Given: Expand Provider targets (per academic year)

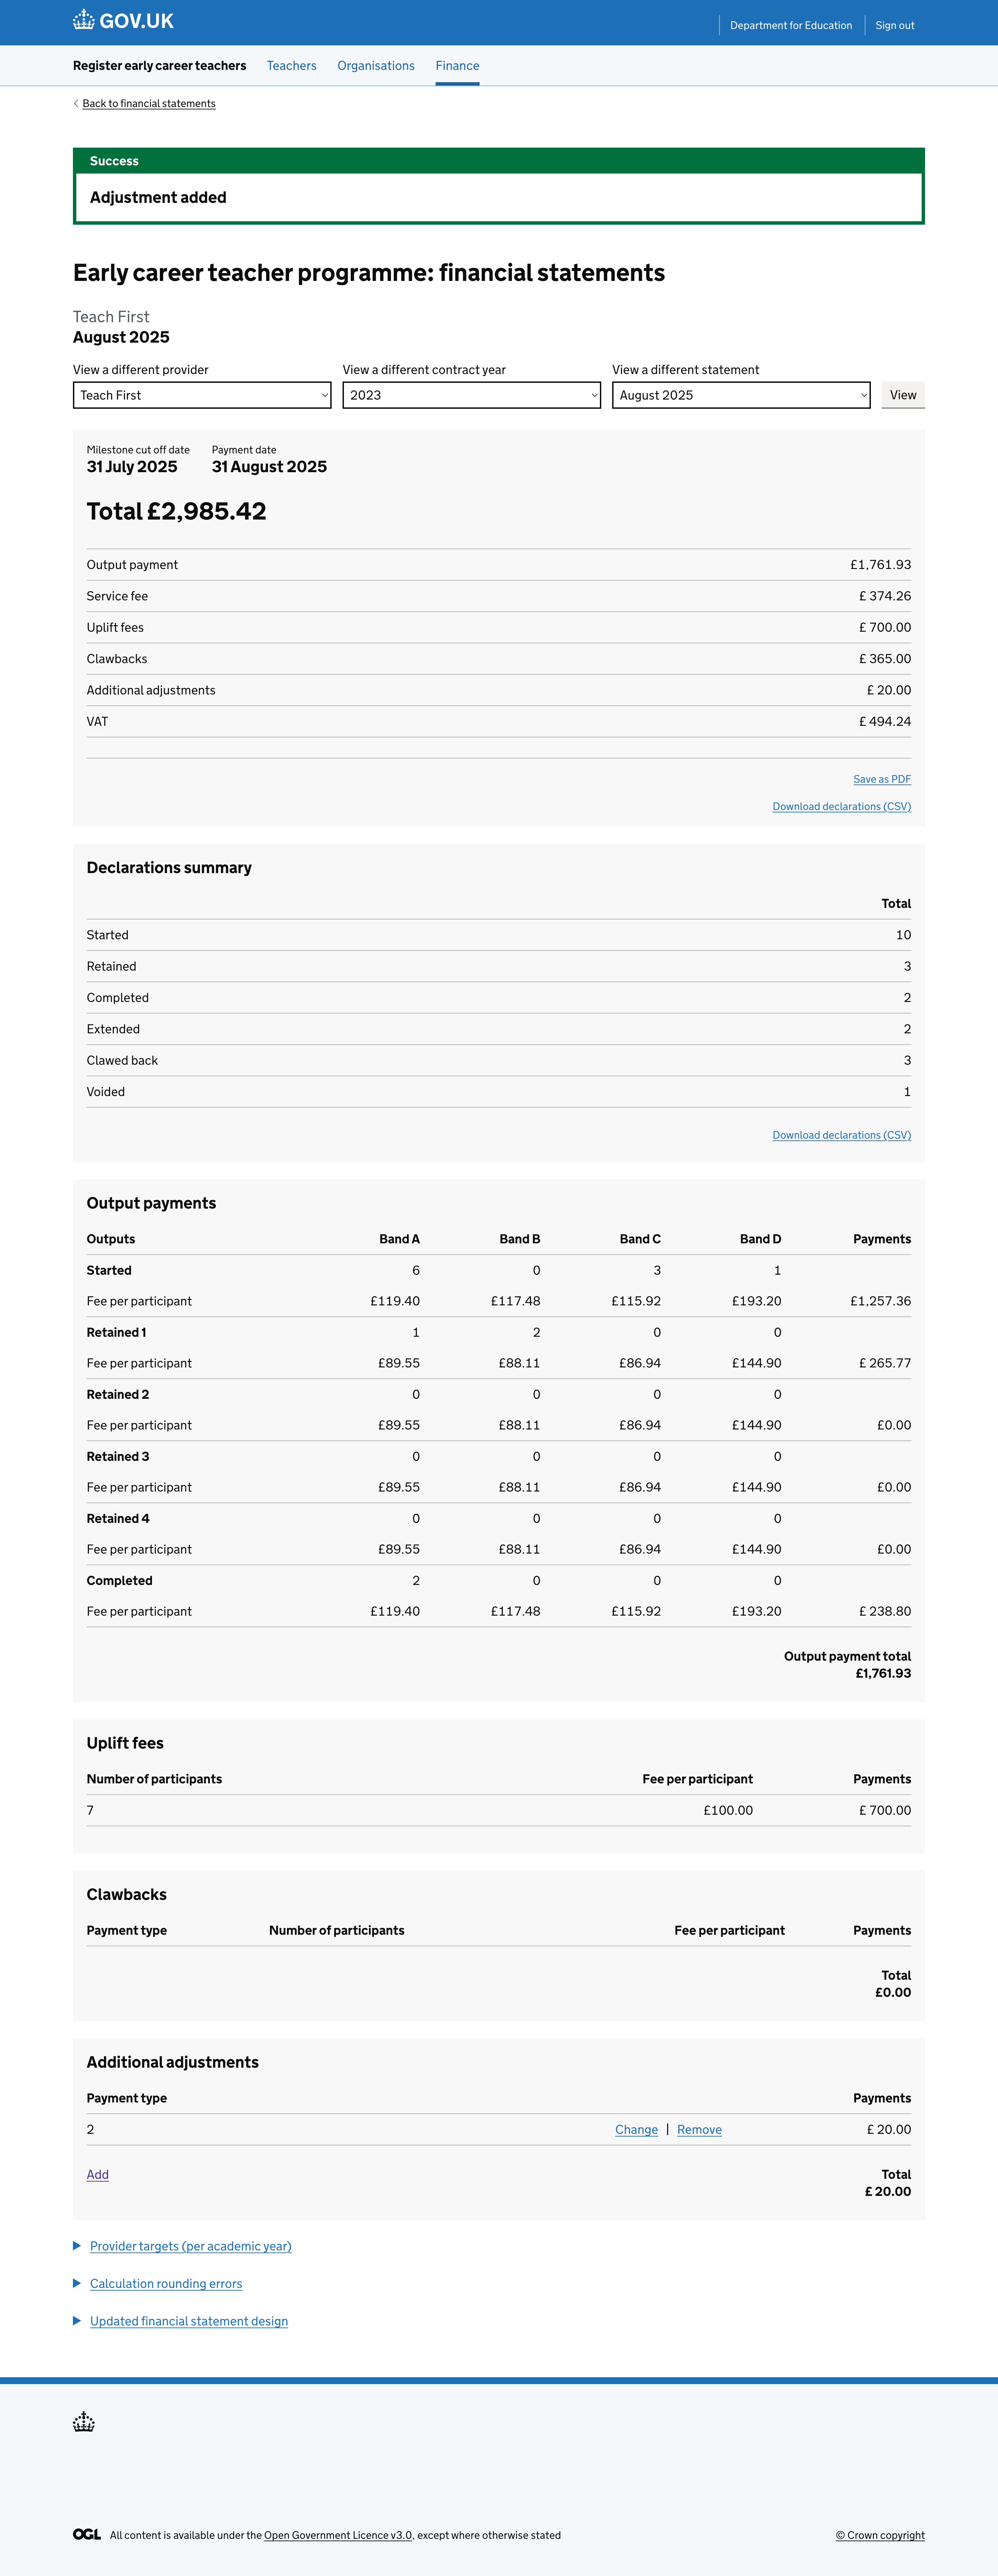Looking at the screenshot, I should [x=189, y=2246].
